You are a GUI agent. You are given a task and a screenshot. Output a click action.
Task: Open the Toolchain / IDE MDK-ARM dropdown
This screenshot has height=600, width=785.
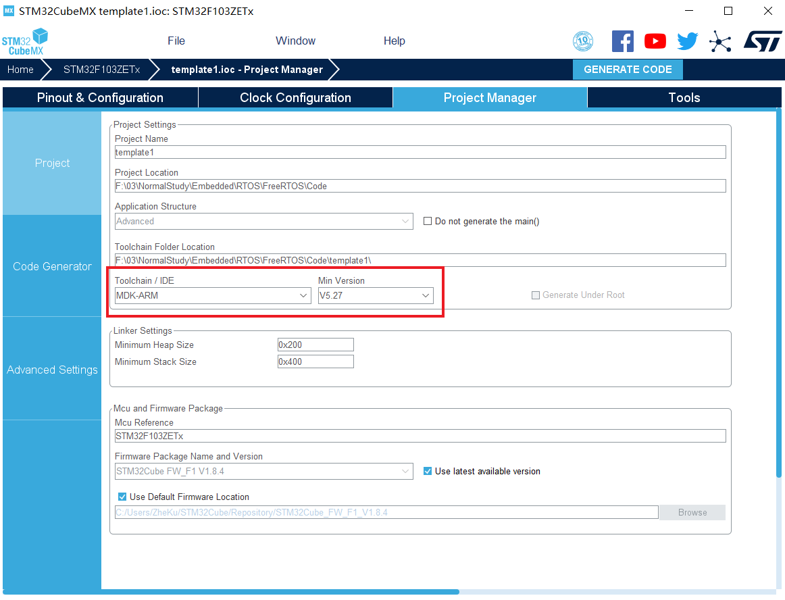(x=213, y=295)
